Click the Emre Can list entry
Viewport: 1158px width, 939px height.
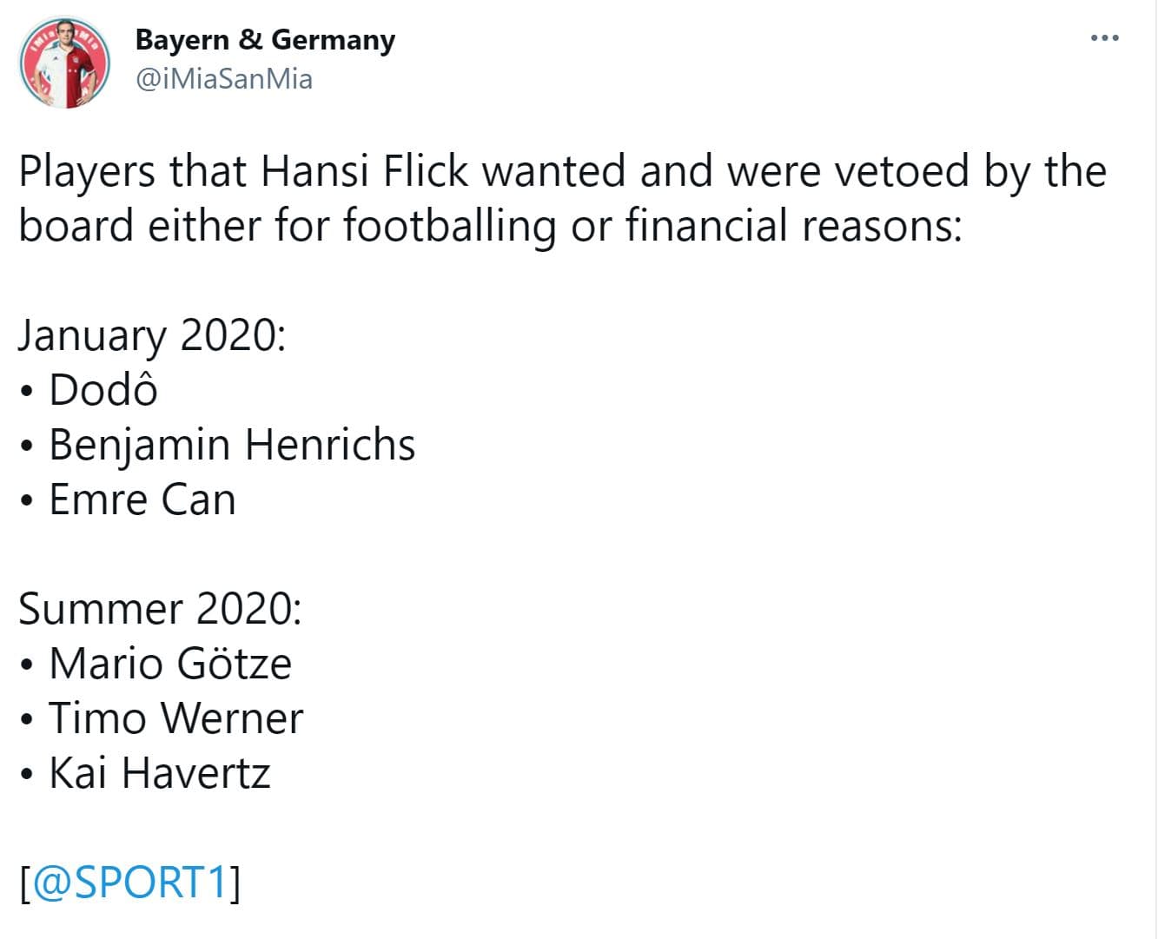142,499
